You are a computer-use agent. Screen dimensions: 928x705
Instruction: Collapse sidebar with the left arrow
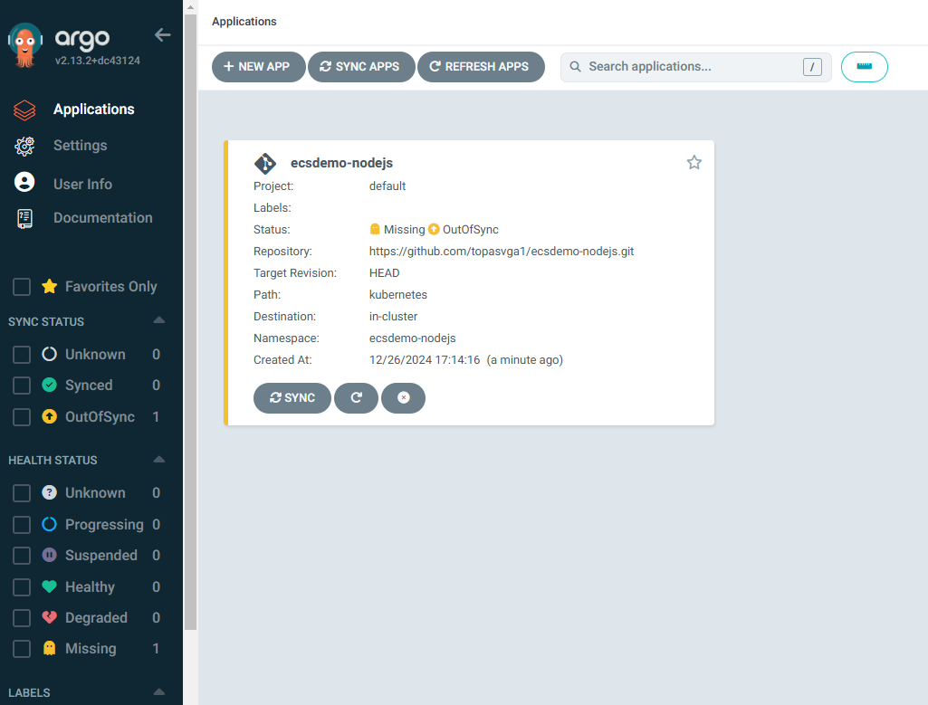[x=163, y=35]
